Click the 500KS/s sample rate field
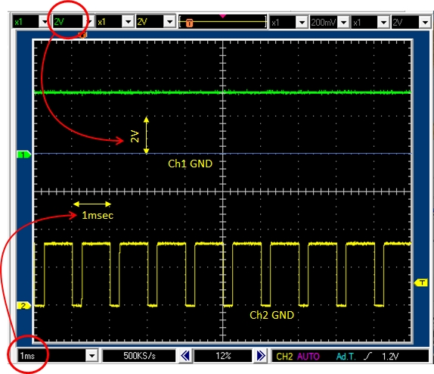The image size is (434, 374). coord(139,356)
